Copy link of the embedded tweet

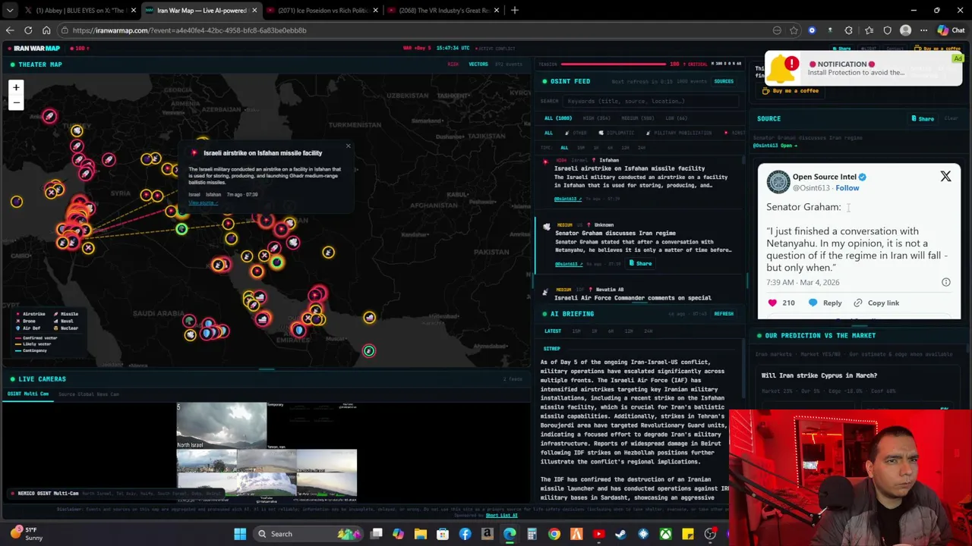[x=876, y=303]
